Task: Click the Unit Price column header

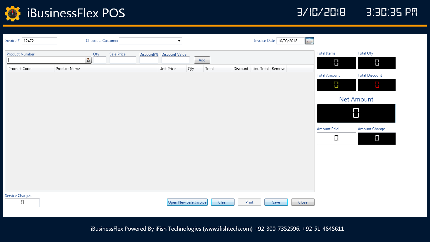Action: (x=172, y=69)
